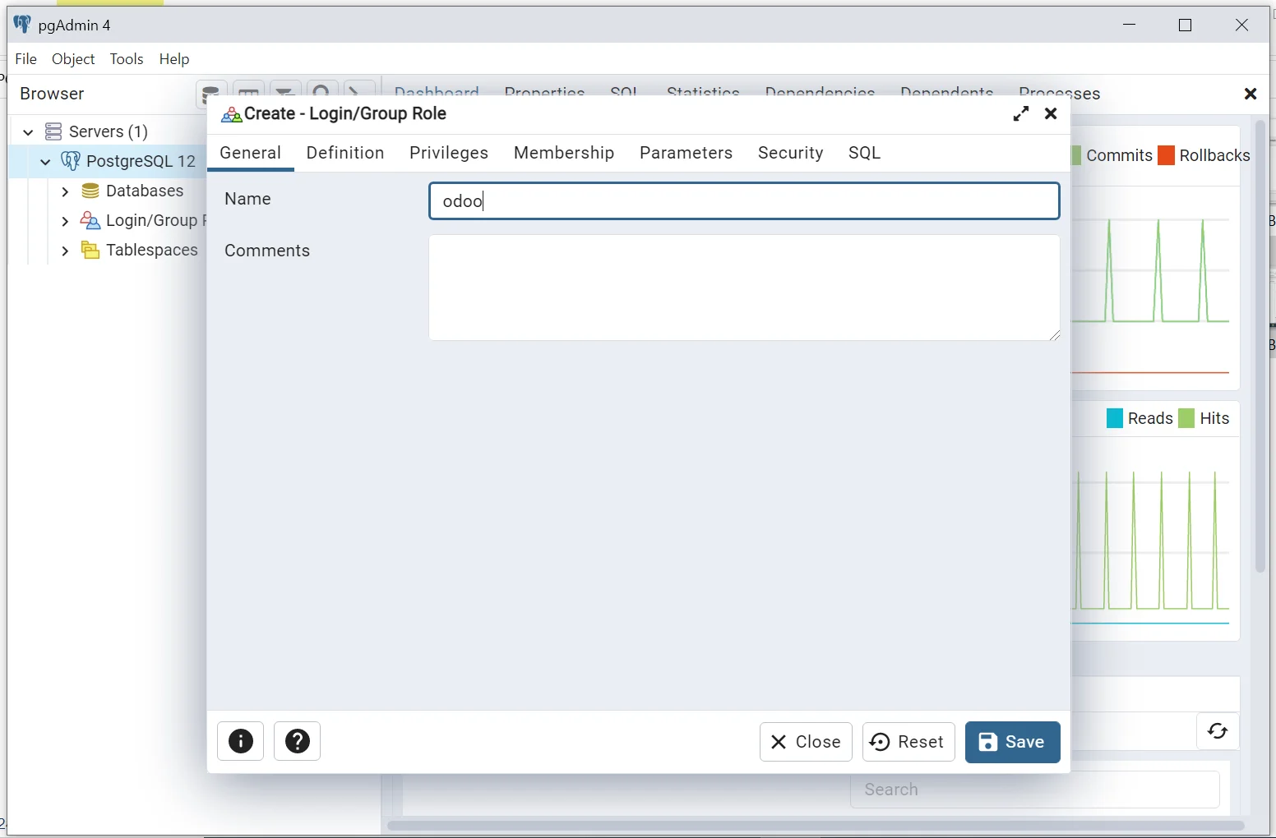The image size is (1276, 838).
Task: Click the Reads cyan legend swatch
Action: (1115, 418)
